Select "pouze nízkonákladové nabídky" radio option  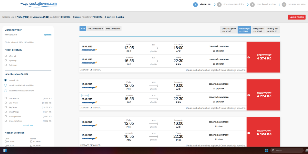coord(6,90)
